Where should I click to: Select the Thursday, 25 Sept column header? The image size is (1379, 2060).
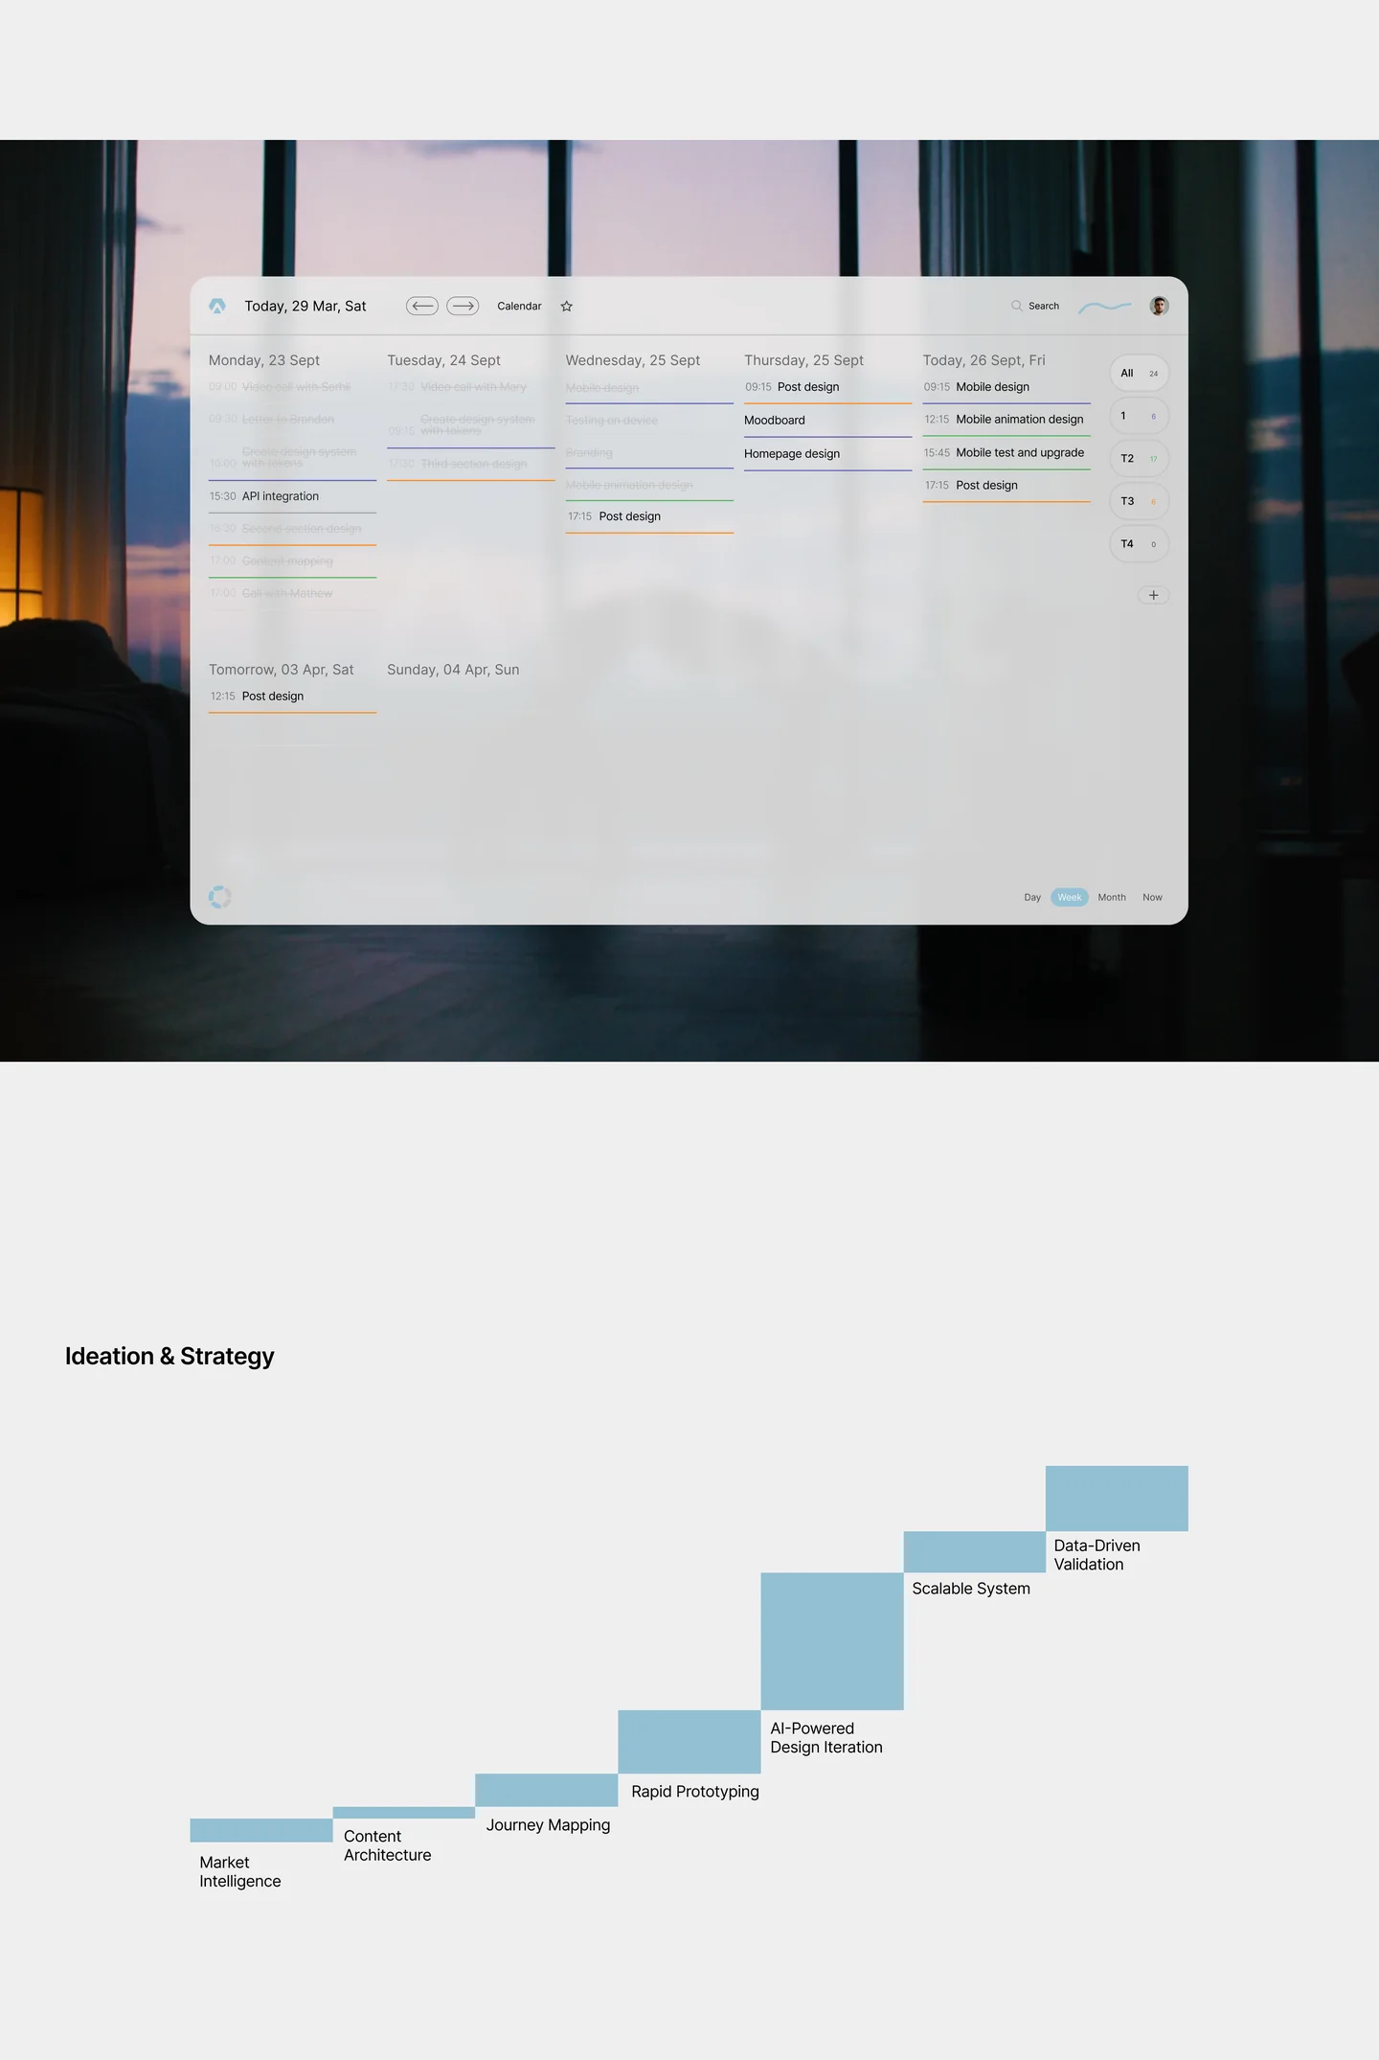click(803, 360)
